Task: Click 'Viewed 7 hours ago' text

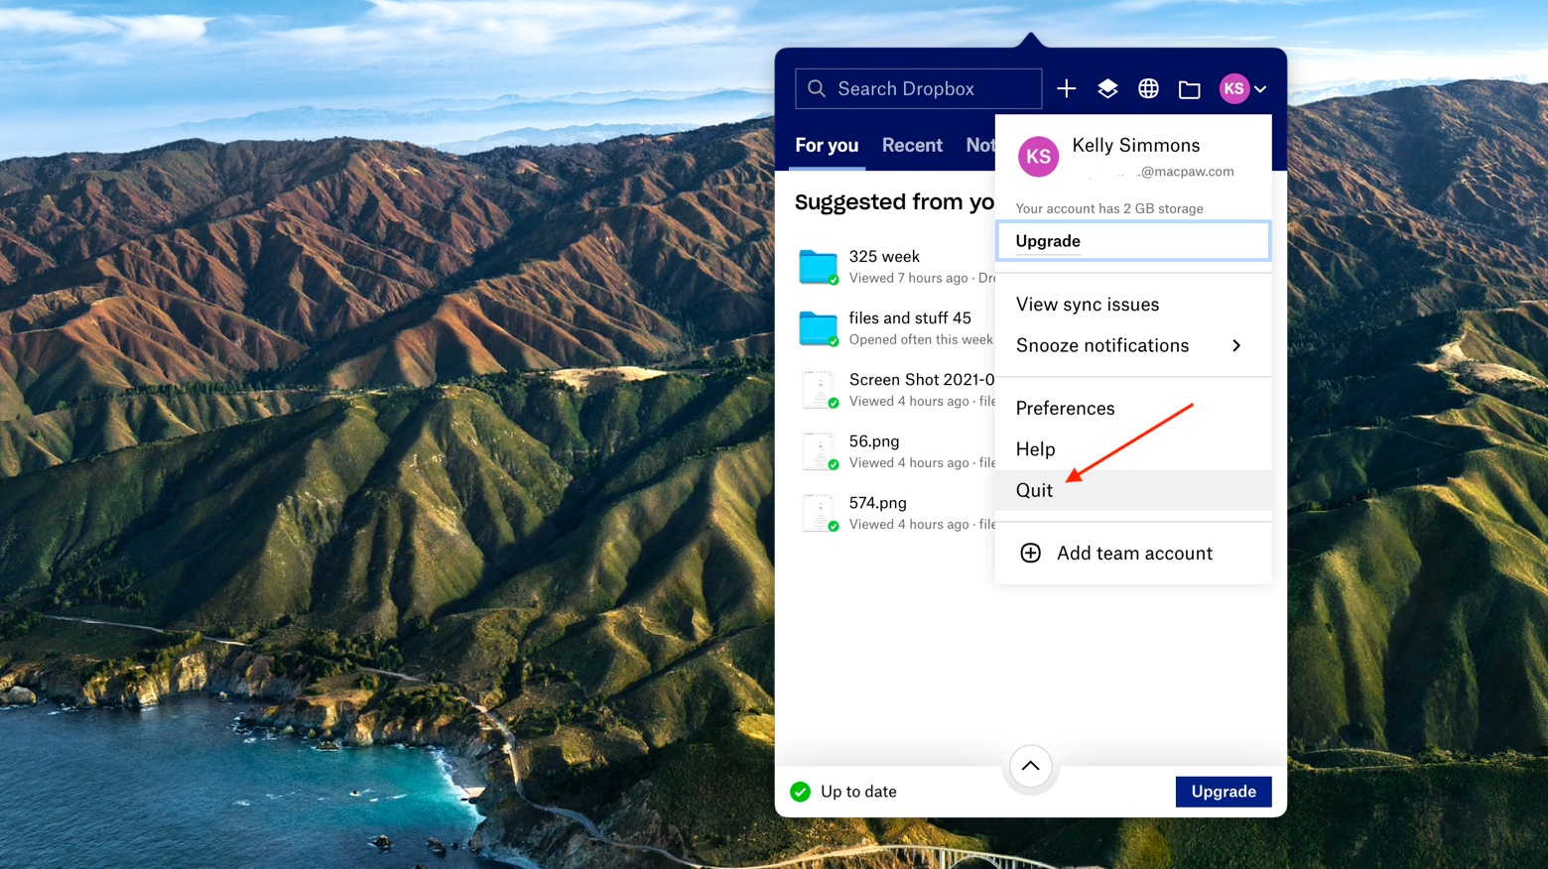Action: click(x=908, y=278)
